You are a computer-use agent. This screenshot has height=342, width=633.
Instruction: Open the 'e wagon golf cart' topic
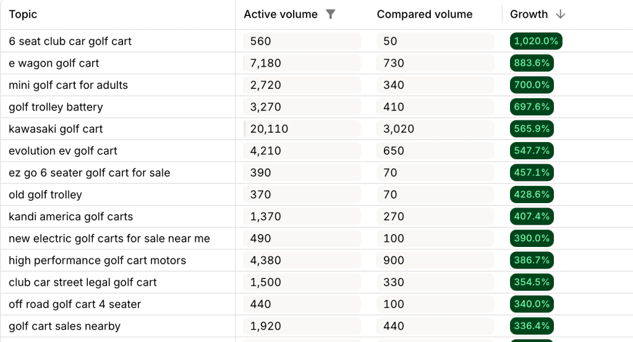(54, 63)
